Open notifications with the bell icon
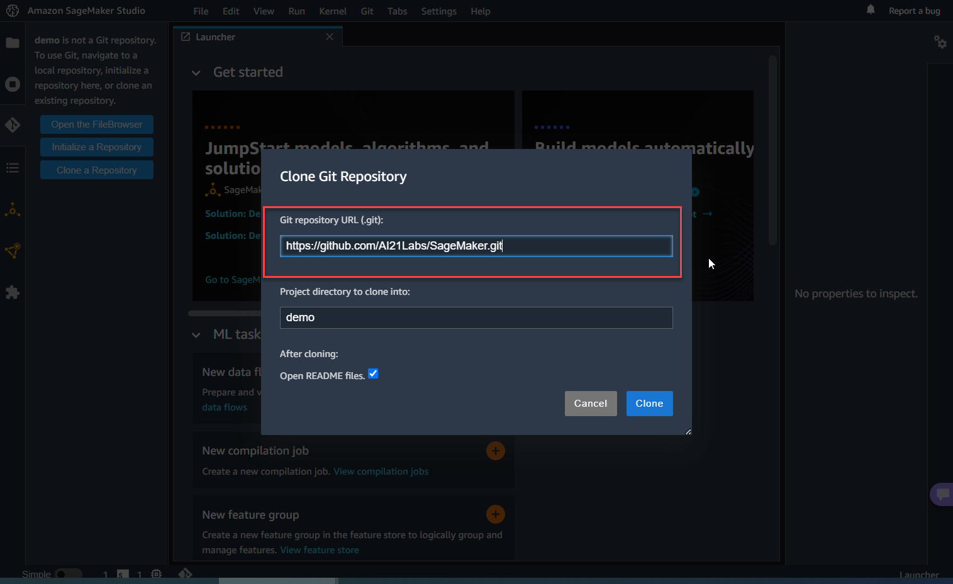 pos(871,9)
